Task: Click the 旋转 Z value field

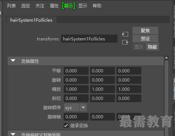Action: (x=129, y=80)
